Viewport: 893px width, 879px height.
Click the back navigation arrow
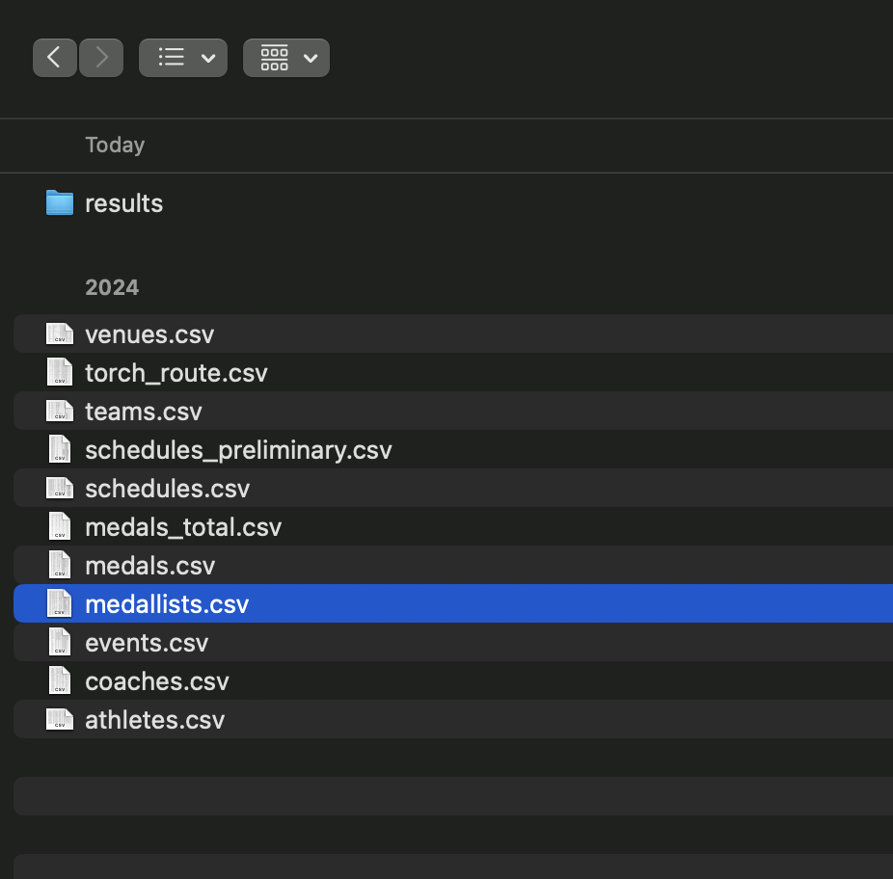pyautogui.click(x=54, y=57)
